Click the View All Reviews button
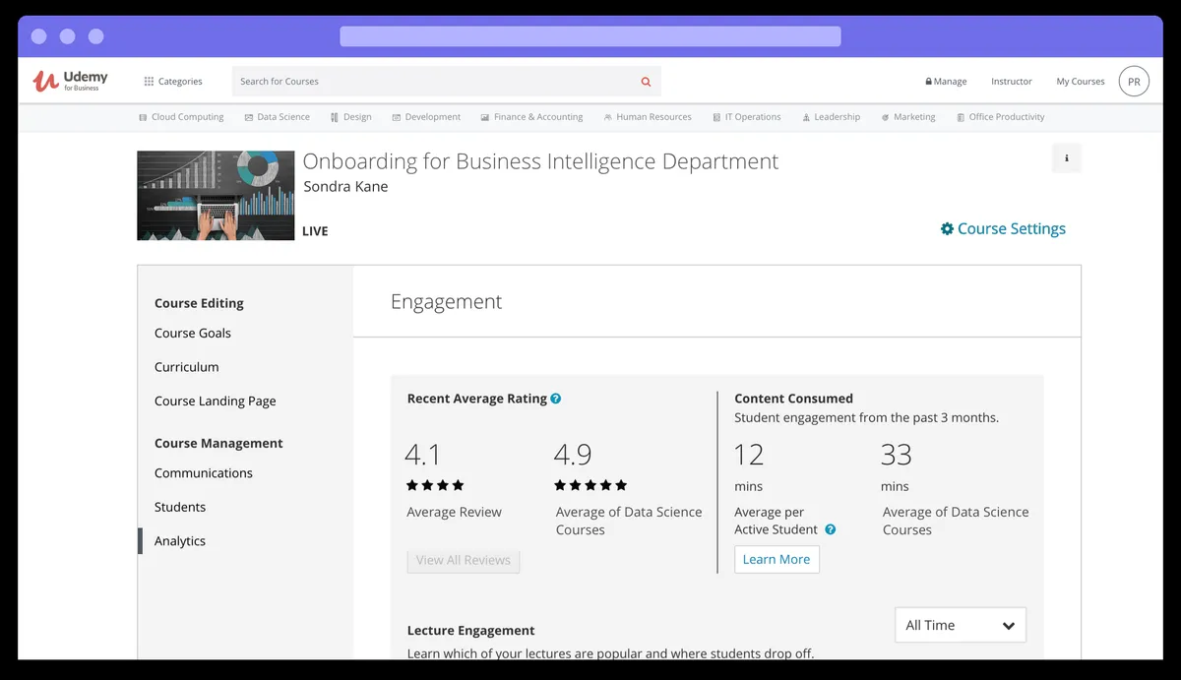 463,560
